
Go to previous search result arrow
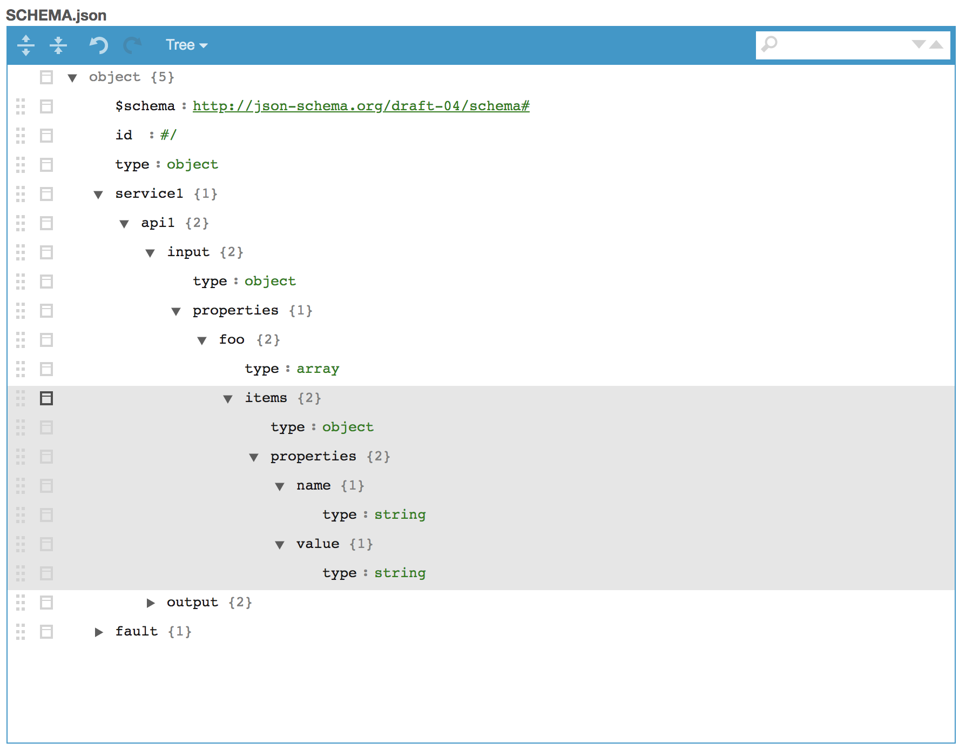point(937,44)
